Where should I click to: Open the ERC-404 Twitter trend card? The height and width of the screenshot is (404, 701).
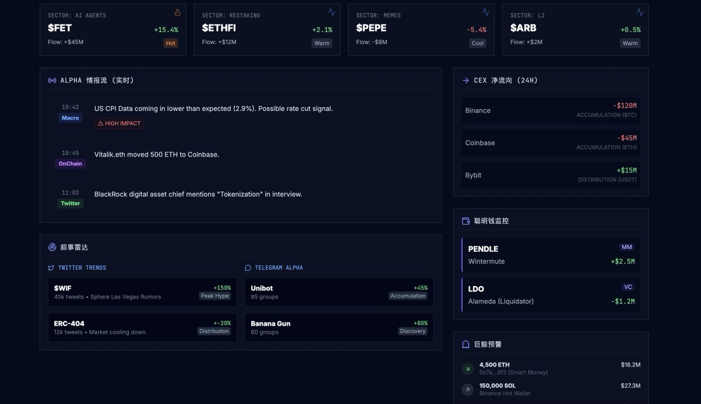[143, 328]
